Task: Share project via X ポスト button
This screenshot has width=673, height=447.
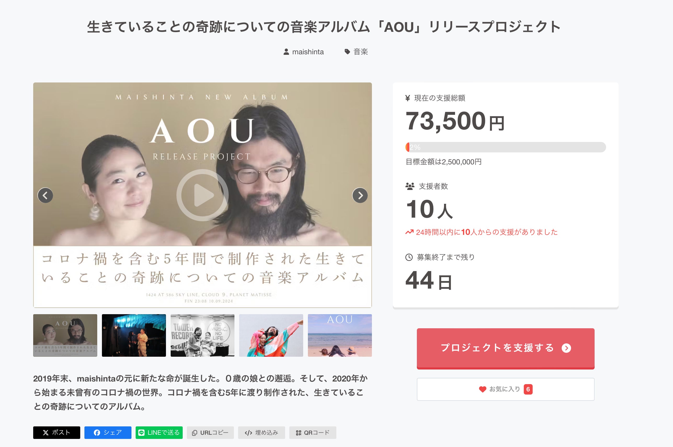Action: coord(56,432)
